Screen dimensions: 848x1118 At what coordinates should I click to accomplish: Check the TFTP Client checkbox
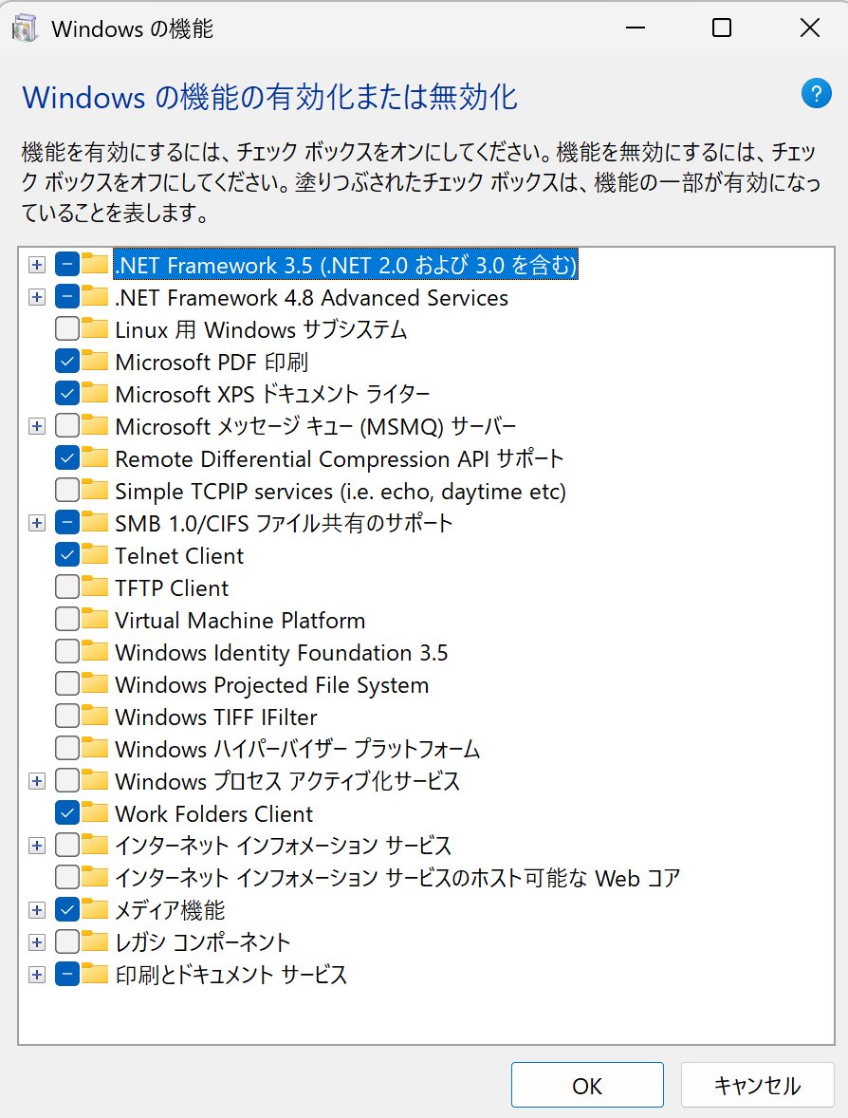pos(67,587)
